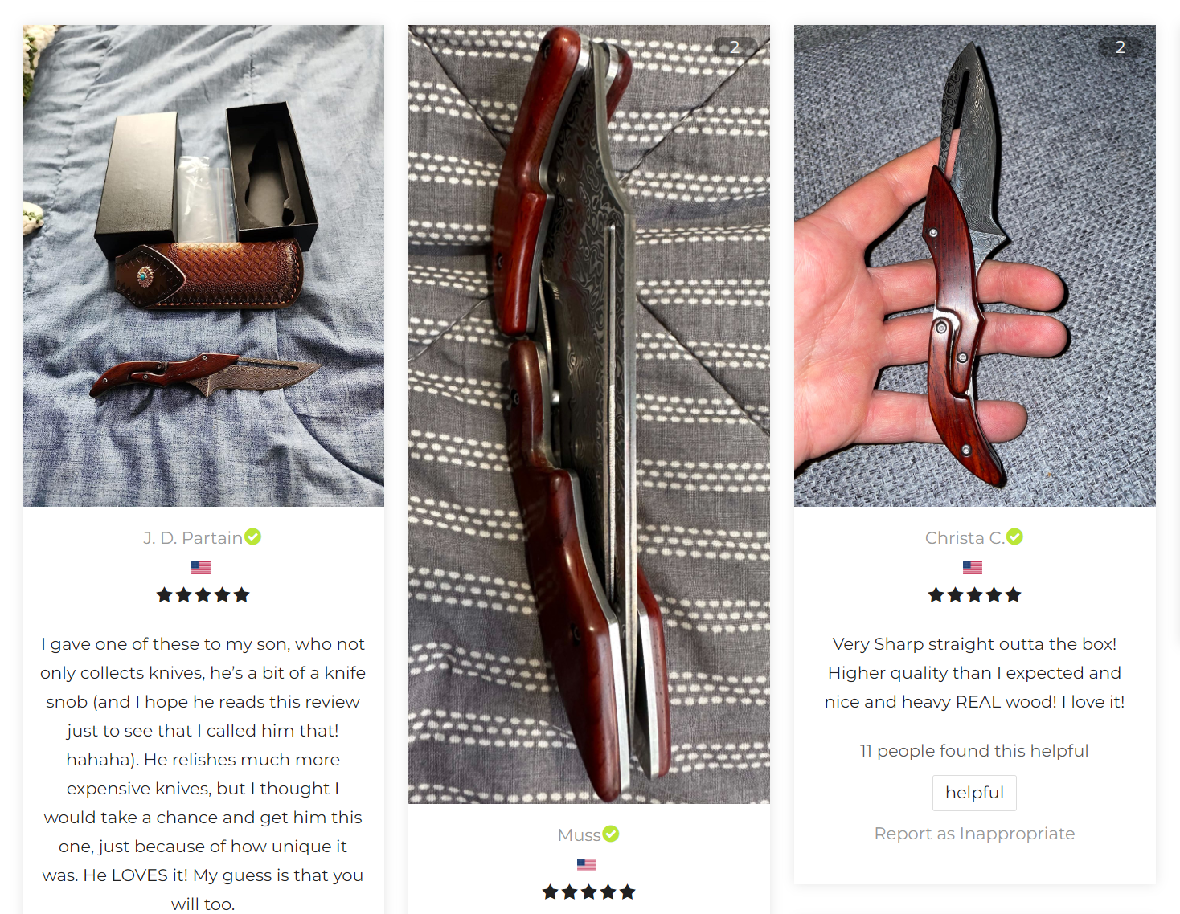1180x914 pixels.
Task: Open the folded knife close-up photo
Action: [589, 414]
